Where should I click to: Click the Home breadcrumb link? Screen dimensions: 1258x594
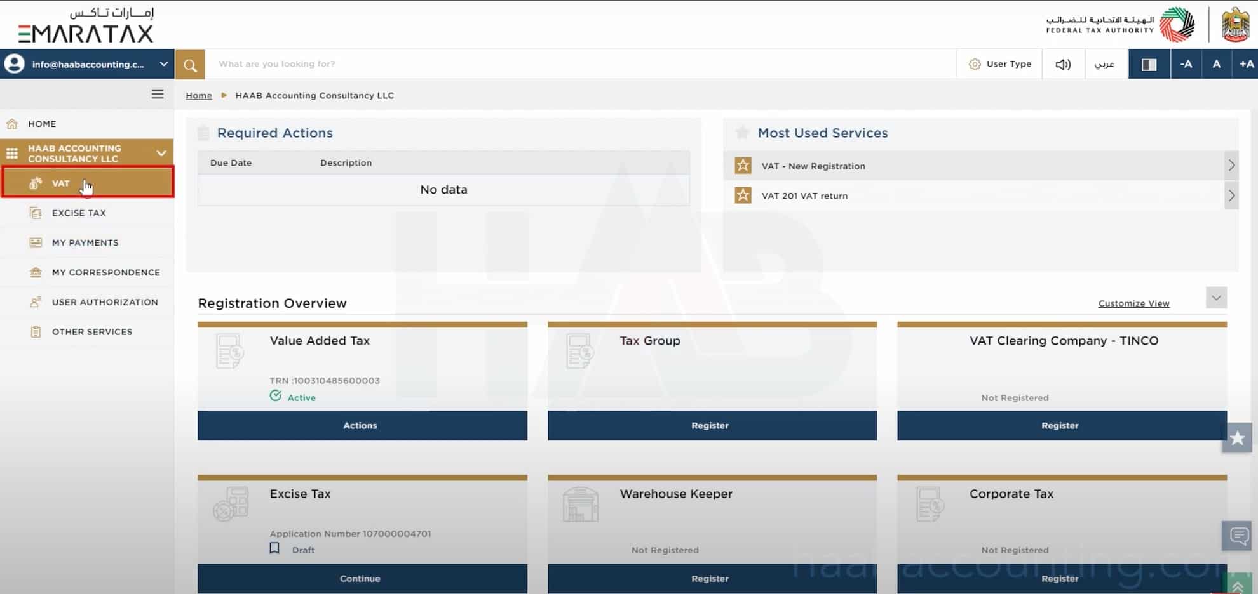[x=198, y=95]
